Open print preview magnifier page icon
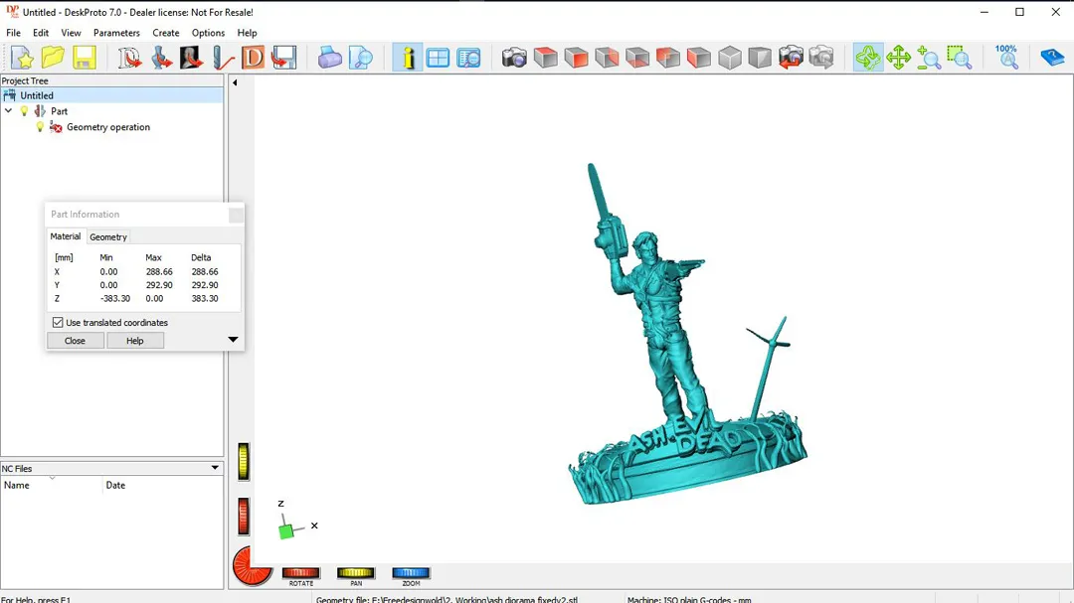This screenshot has width=1074, height=603. pos(360,58)
